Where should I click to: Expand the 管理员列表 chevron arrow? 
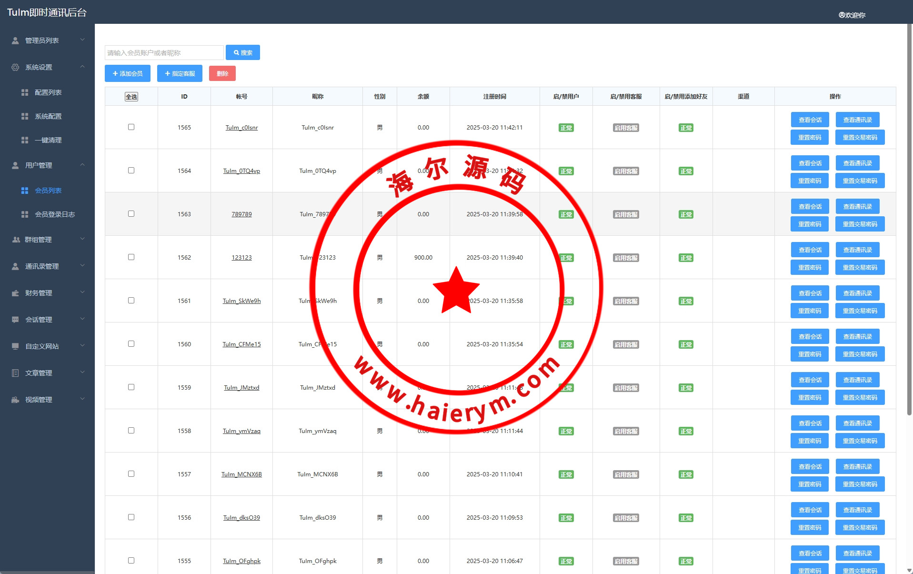(x=82, y=40)
